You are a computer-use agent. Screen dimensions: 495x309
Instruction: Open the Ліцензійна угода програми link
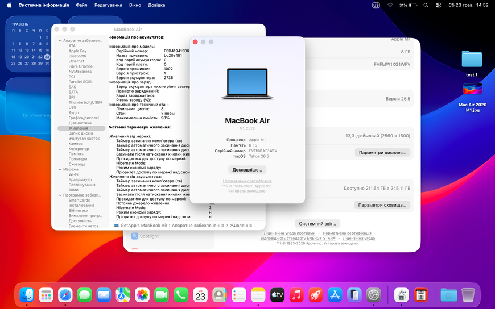point(290,233)
